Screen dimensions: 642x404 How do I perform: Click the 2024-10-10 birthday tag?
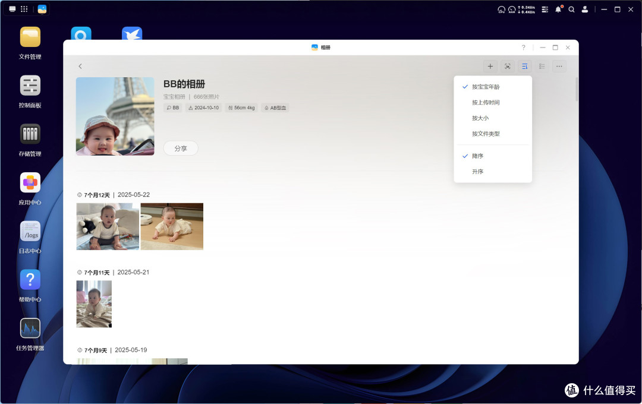(203, 108)
